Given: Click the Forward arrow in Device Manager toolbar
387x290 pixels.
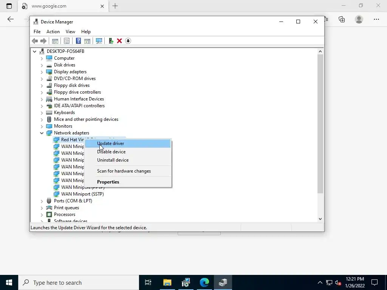Looking at the screenshot, I should coord(43,41).
